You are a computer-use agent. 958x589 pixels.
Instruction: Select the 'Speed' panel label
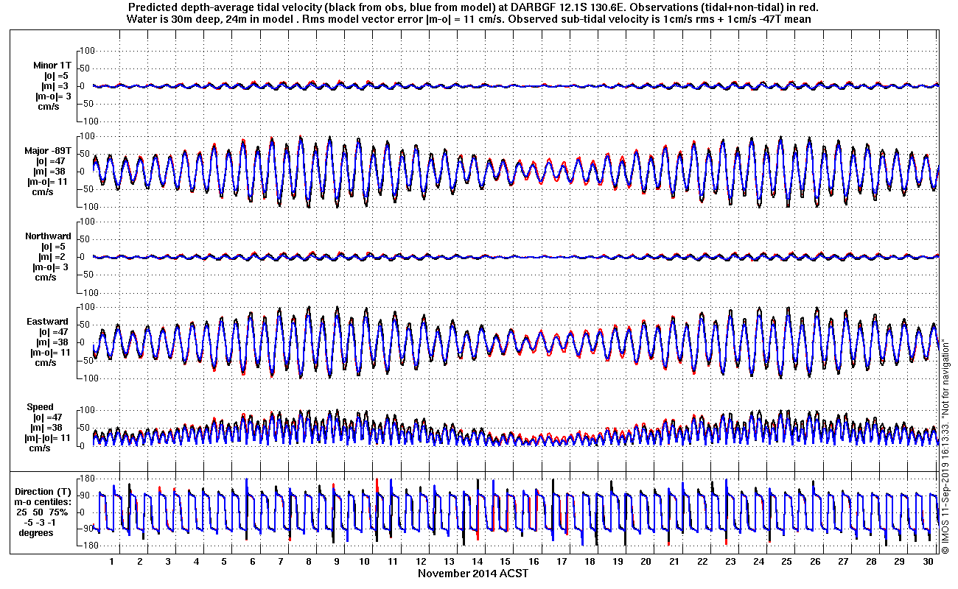pos(40,407)
